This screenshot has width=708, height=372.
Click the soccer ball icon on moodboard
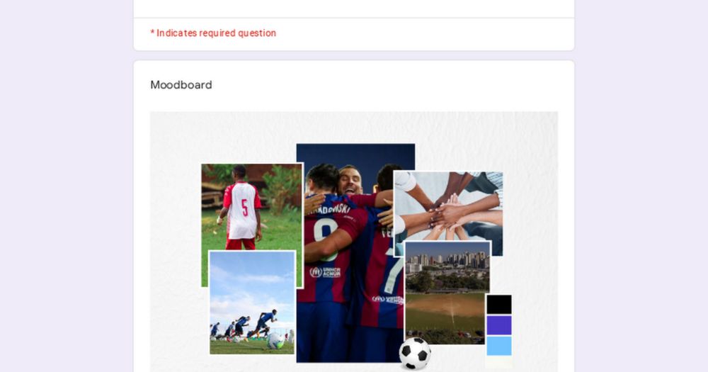tap(415, 354)
